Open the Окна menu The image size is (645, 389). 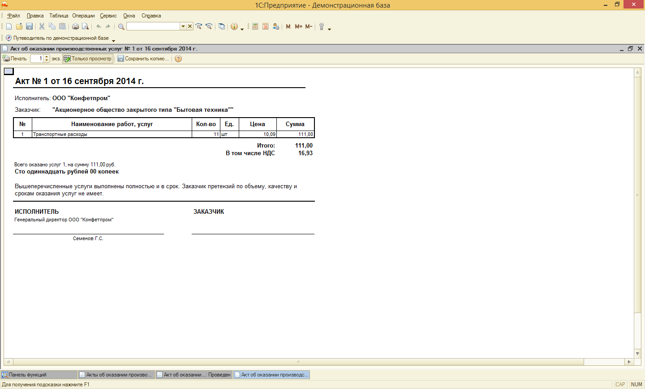(129, 16)
